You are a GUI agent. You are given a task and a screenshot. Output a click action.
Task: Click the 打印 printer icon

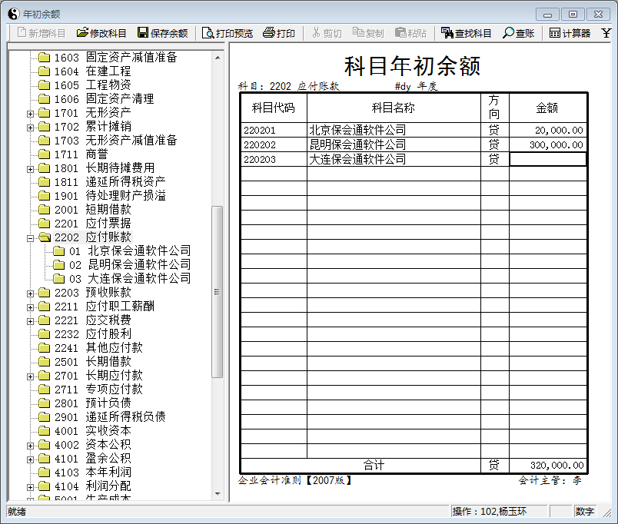tap(269, 33)
